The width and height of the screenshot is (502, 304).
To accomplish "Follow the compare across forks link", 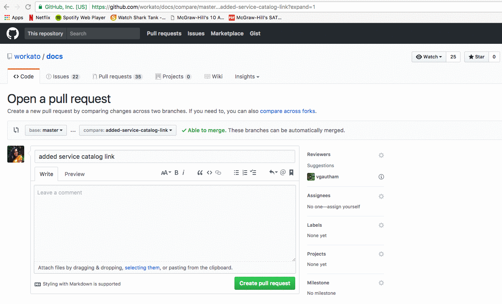I will click(x=288, y=111).
